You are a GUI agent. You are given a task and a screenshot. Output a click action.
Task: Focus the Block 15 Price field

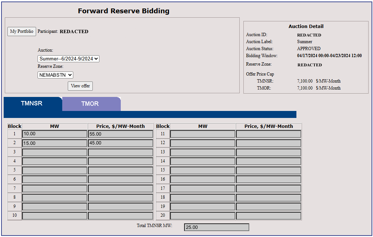[x=268, y=170]
